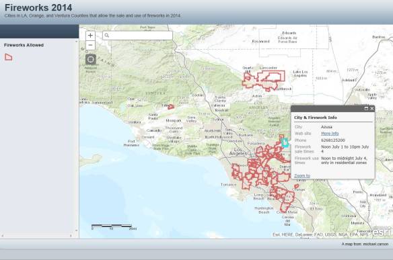Click the 'only in residential zones' use time text

[344, 163]
